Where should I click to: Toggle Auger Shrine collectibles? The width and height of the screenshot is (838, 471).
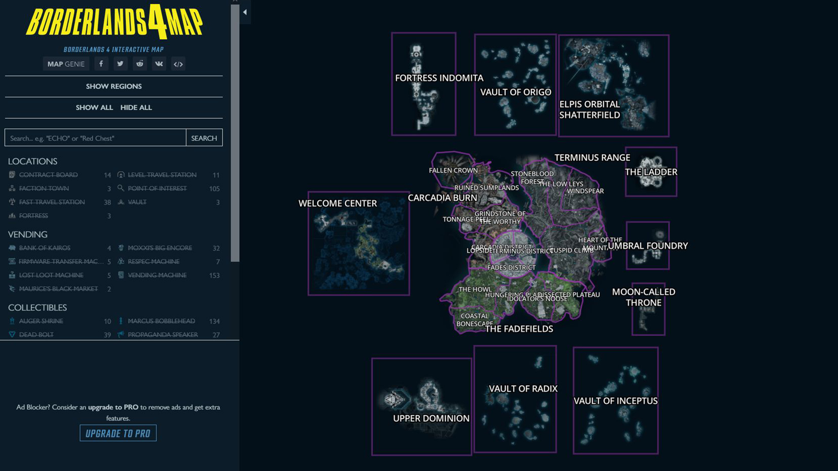(x=60, y=321)
